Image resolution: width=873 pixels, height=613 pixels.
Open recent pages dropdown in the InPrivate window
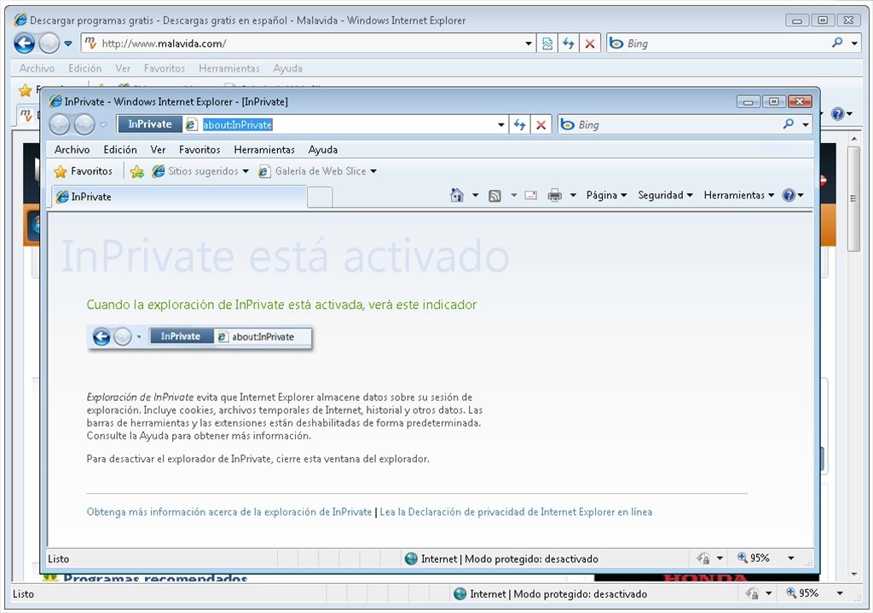[103, 124]
